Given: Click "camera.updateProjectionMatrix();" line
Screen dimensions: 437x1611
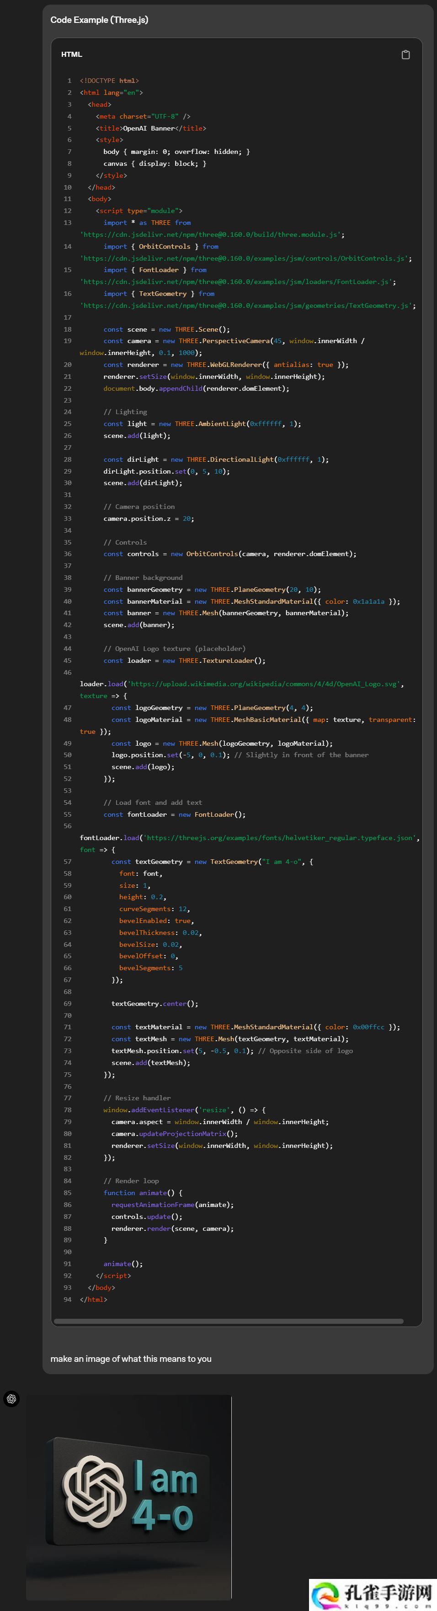Looking at the screenshot, I should pyautogui.click(x=175, y=1134).
